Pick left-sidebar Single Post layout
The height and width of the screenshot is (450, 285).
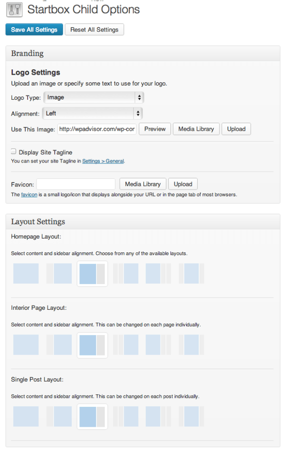(59, 416)
